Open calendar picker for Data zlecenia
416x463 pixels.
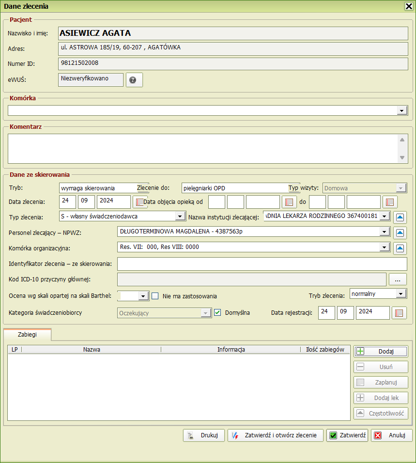click(139, 202)
